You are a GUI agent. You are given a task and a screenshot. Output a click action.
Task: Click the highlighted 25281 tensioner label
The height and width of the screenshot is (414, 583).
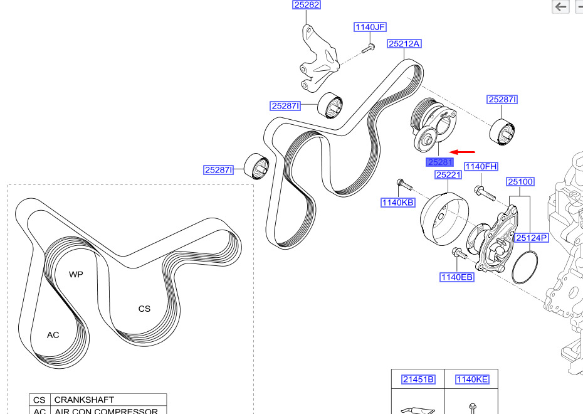click(440, 162)
